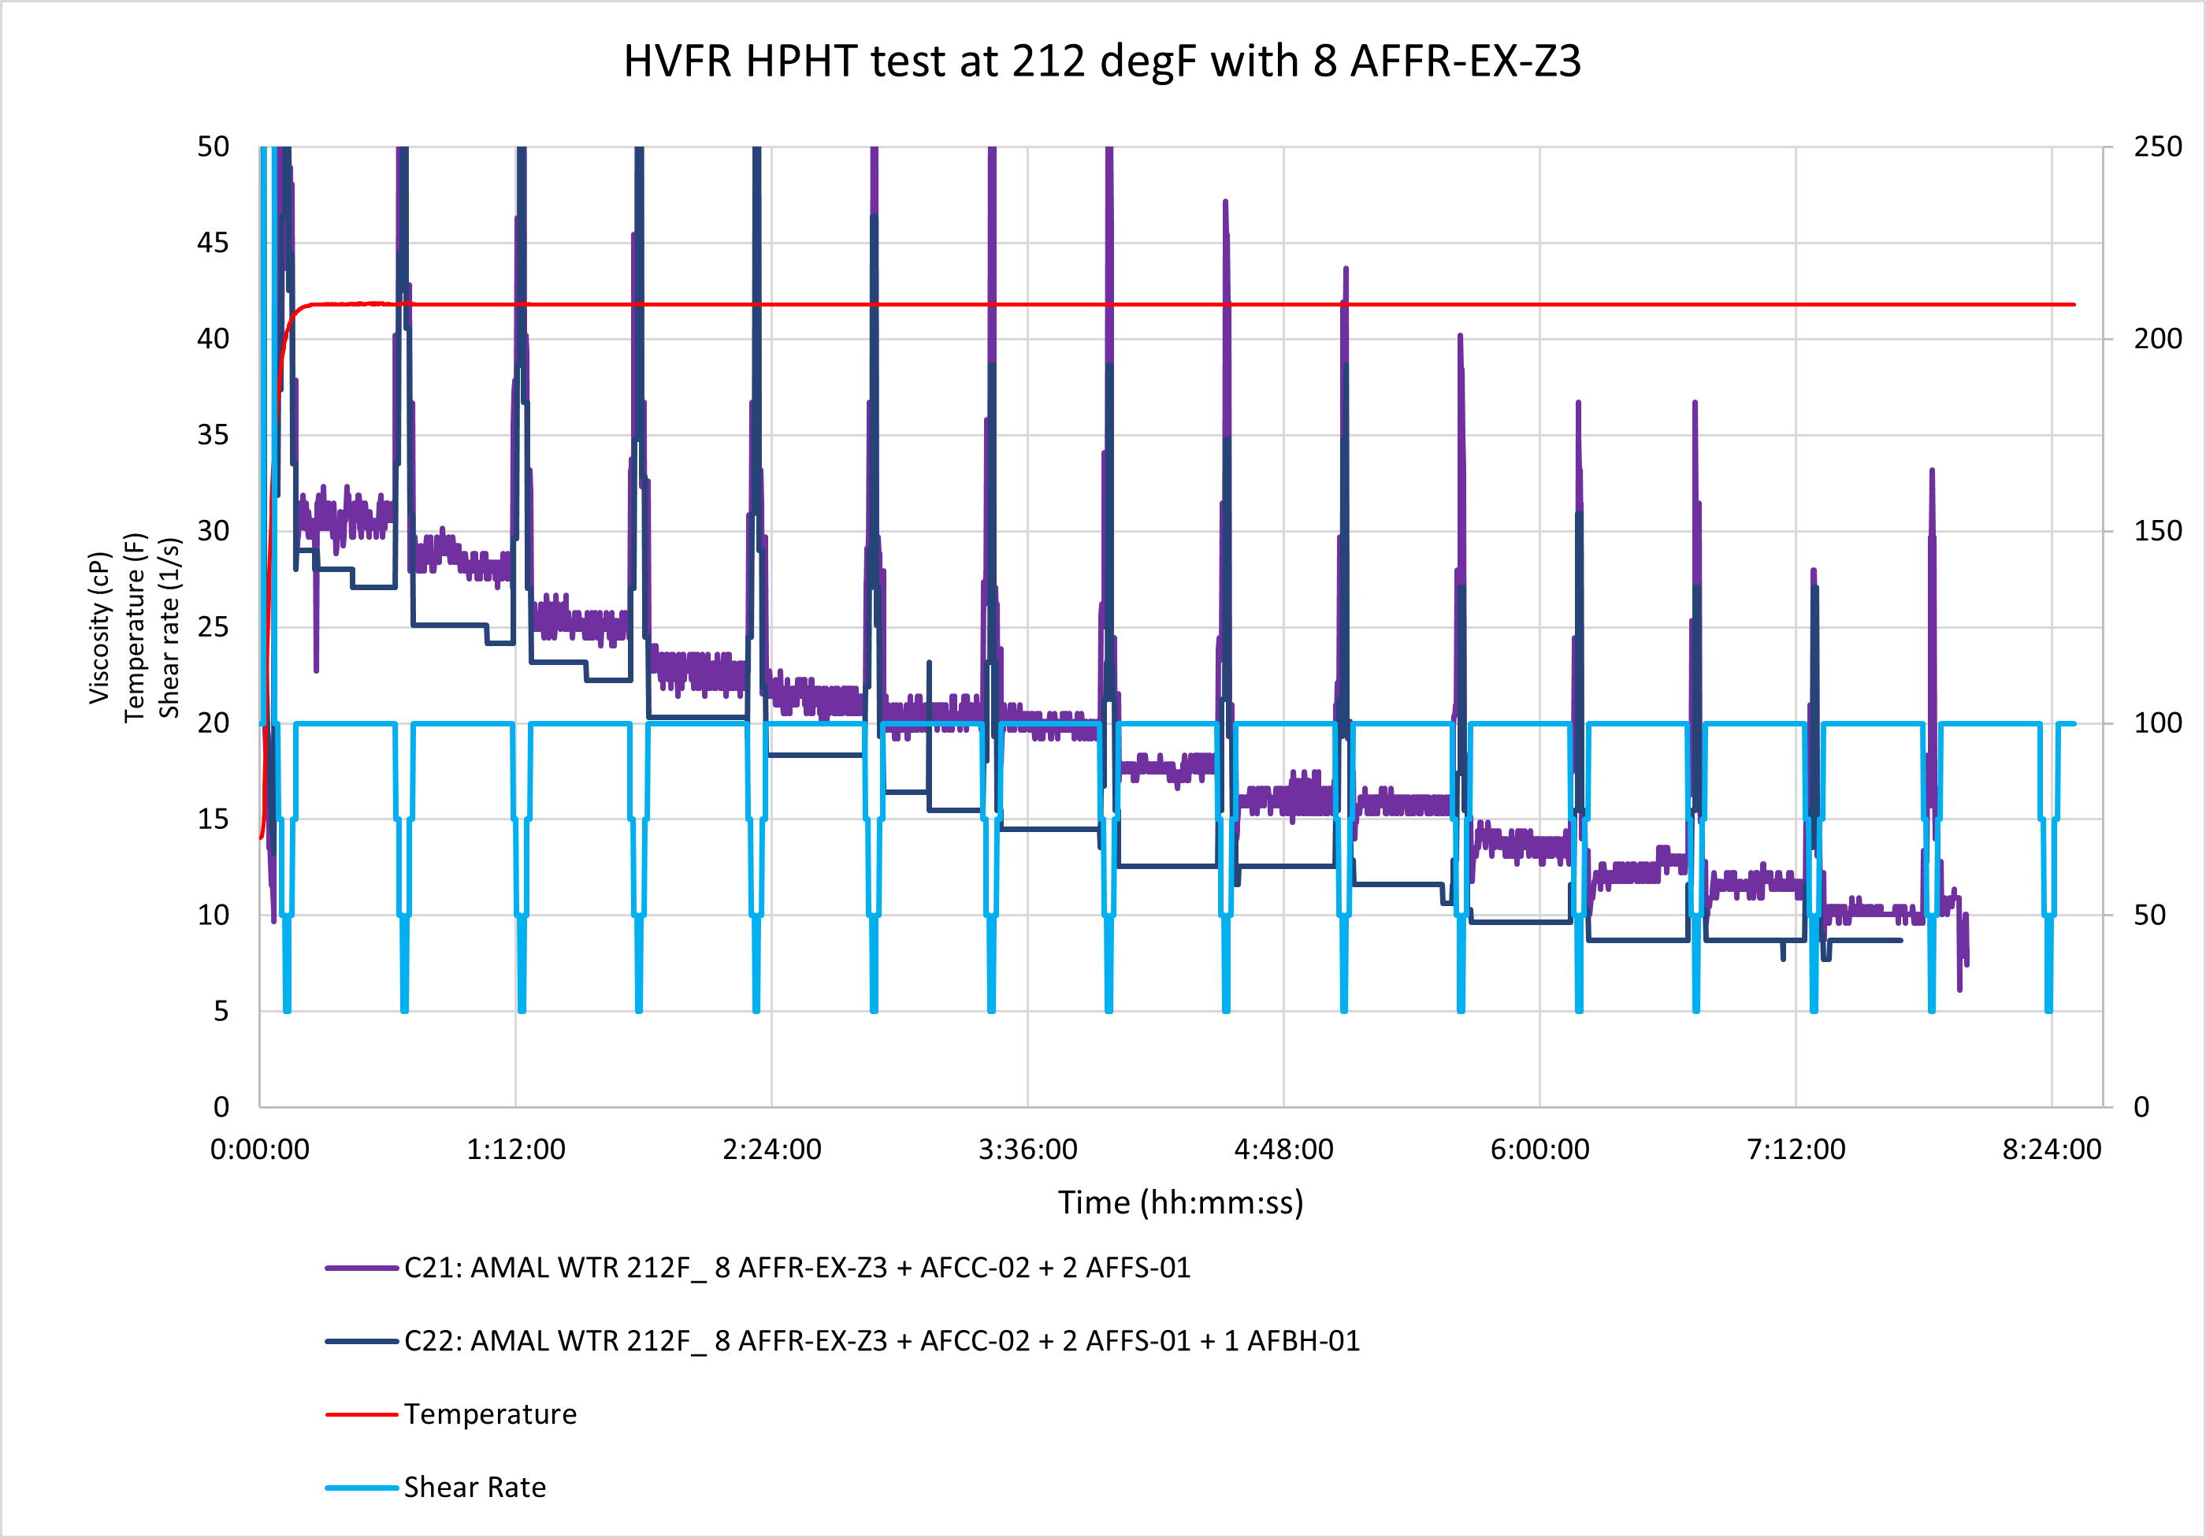Click the 4:48:00 time axis label

[1283, 1149]
